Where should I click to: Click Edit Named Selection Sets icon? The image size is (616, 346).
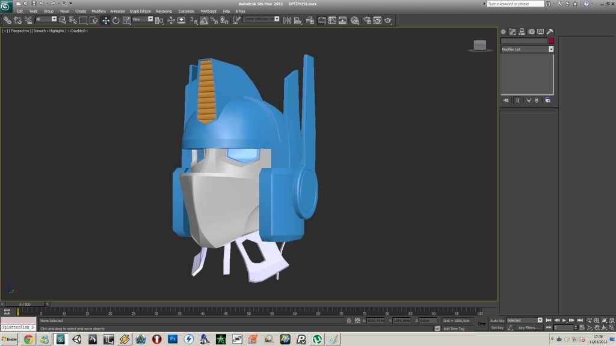pyautogui.click(x=236, y=20)
